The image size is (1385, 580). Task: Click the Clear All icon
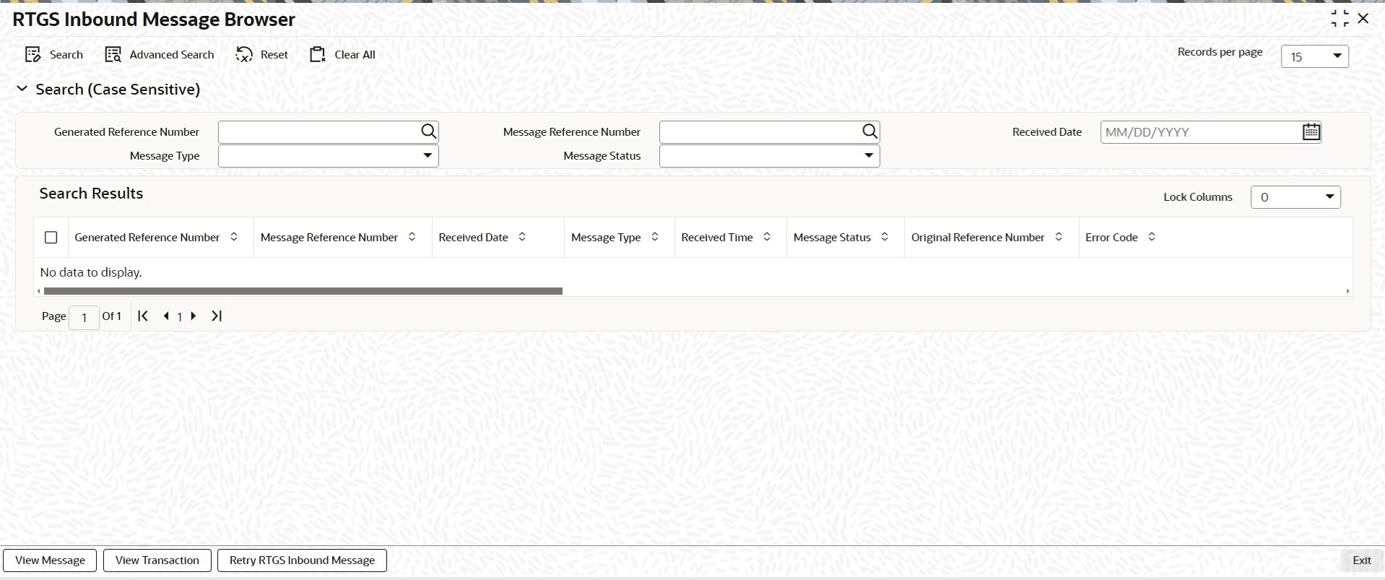(x=318, y=55)
